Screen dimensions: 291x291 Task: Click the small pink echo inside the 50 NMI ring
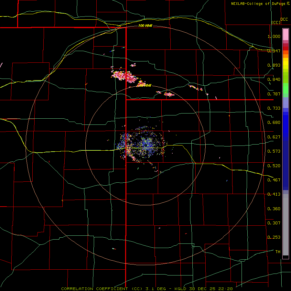(x=169, y=94)
